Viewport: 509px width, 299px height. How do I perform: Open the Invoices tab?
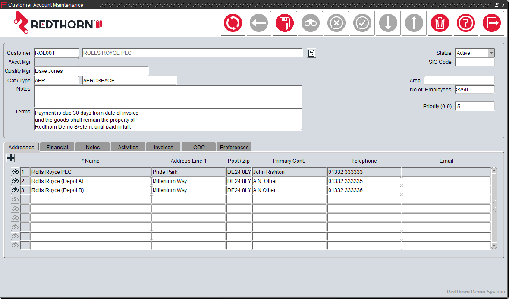(x=163, y=147)
